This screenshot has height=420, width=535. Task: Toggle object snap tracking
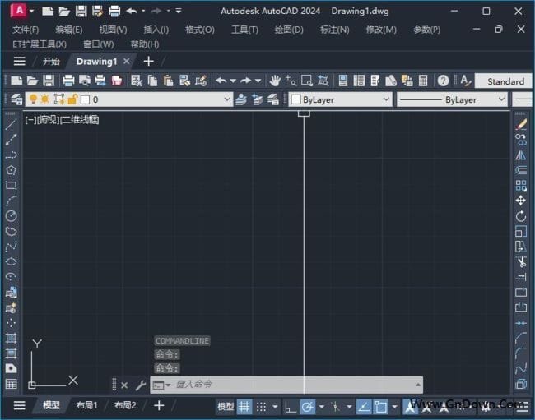pos(364,406)
